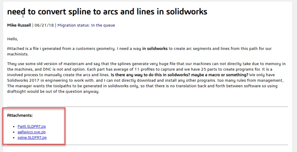Click the post title about converting splines

pos(107,12)
